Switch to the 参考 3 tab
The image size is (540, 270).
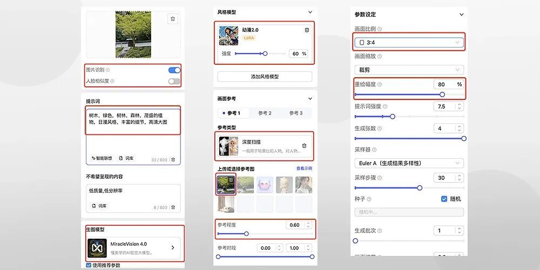[295, 113]
